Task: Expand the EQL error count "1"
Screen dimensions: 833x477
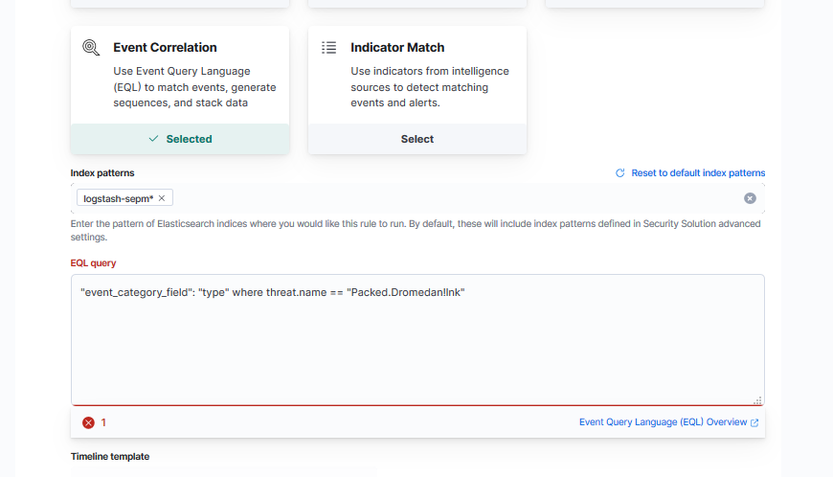Action: click(x=103, y=422)
